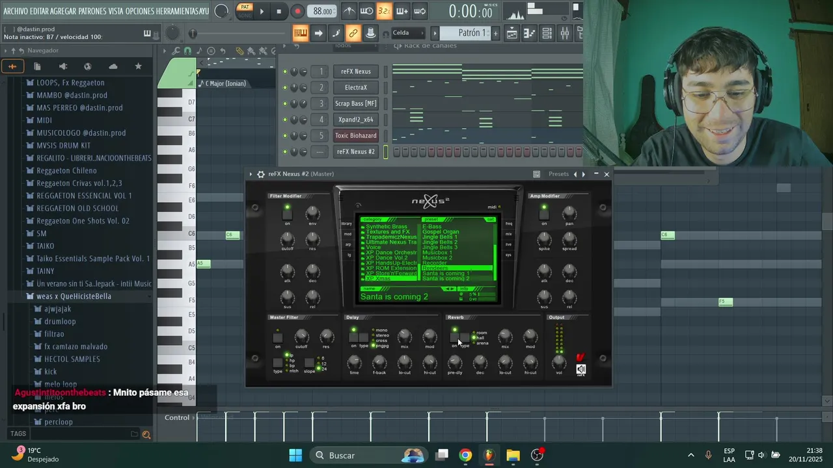Start playback with the Play button
The image size is (833, 468).
[262, 11]
